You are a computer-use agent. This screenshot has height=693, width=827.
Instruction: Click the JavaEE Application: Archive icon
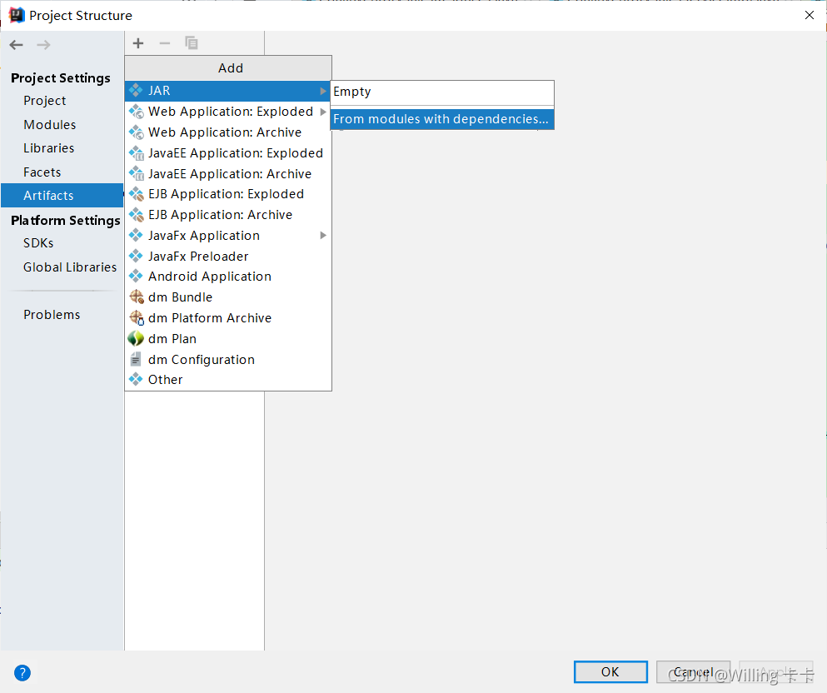point(136,173)
